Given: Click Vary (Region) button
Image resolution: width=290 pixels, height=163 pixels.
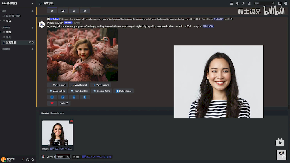Looking at the screenshot, I should [x=101, y=85].
